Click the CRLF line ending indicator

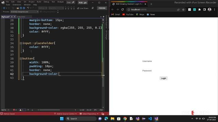point(101,110)
